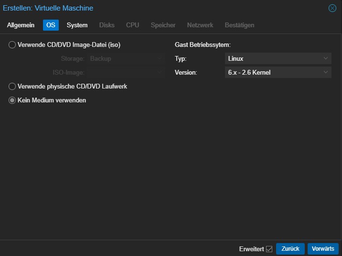Select 'Kein Medium verwenden' radio button
Screen dimensions: 342x256
pos(12,100)
